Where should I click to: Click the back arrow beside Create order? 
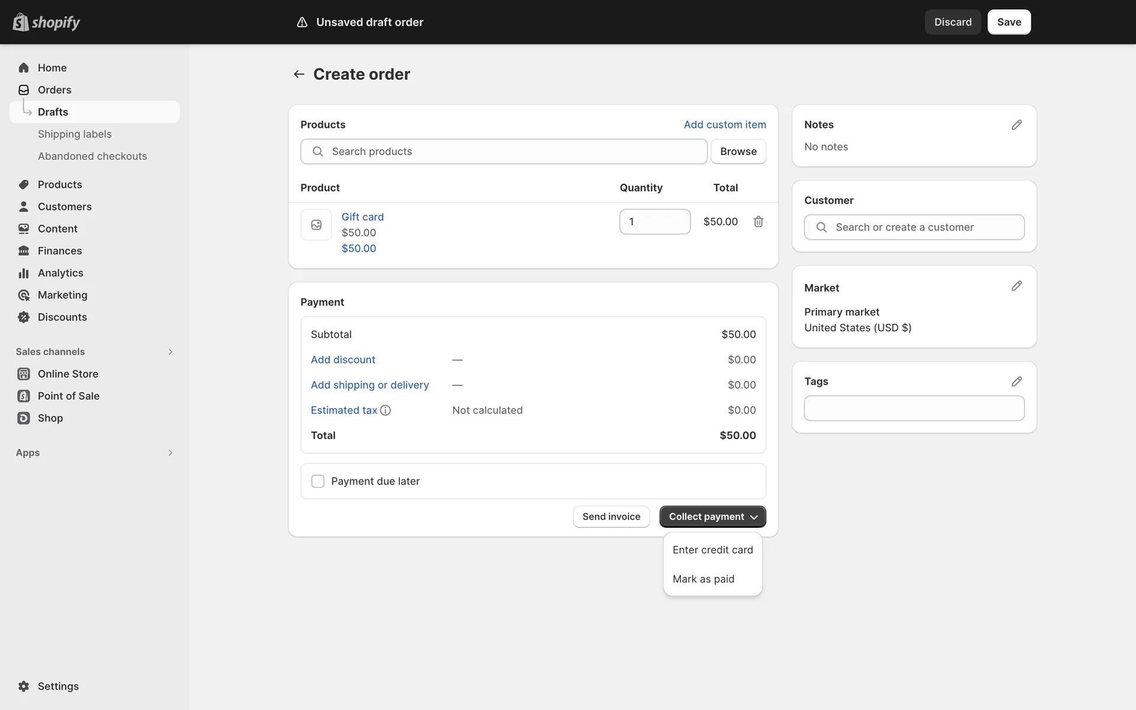click(x=299, y=74)
